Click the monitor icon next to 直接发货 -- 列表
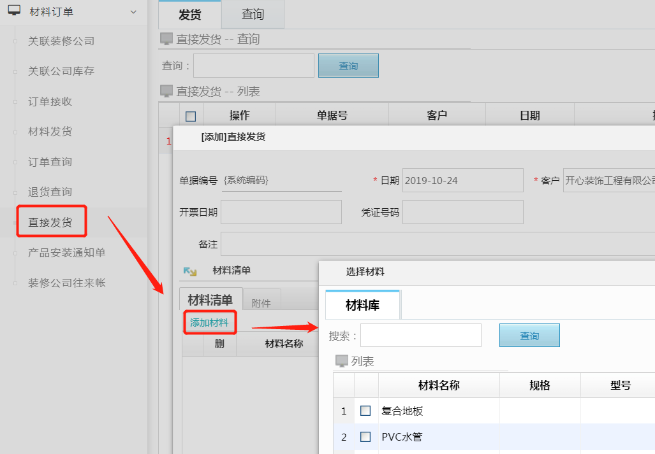The height and width of the screenshot is (454, 655). pyautogui.click(x=166, y=91)
